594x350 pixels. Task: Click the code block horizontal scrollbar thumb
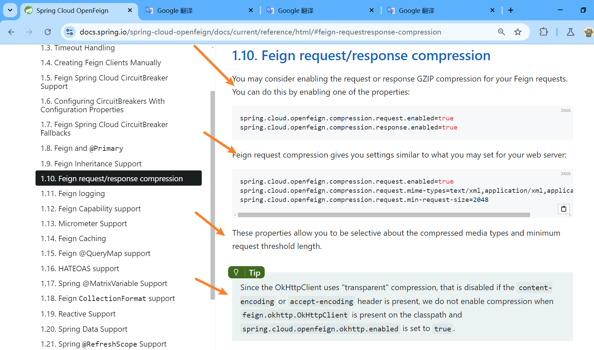tap(384, 215)
